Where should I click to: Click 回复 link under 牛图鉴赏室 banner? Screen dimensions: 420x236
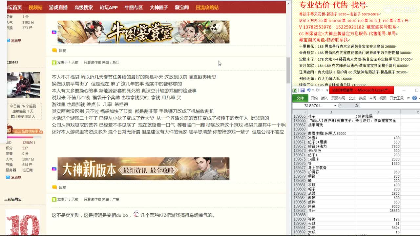pyautogui.click(x=62, y=50)
